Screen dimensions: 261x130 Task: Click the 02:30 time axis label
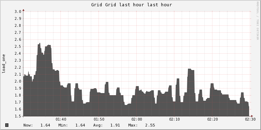[x=250, y=120]
